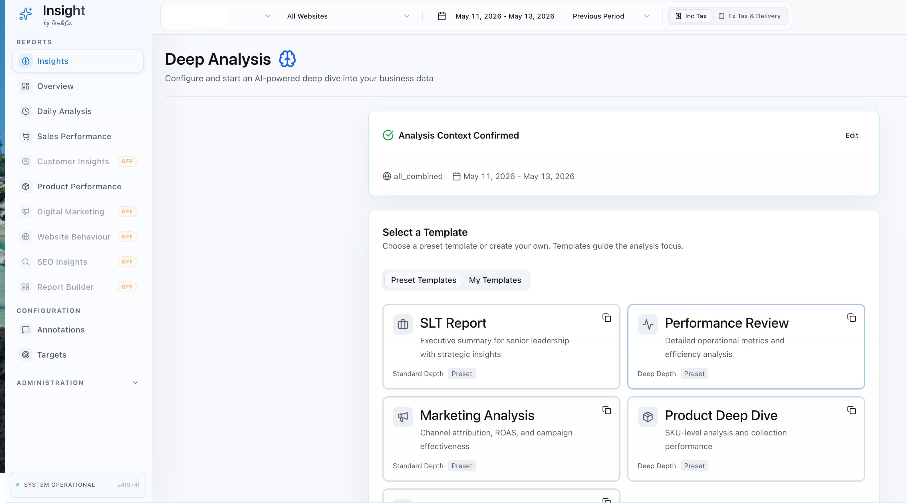Click the build version a4f974f

point(128,485)
